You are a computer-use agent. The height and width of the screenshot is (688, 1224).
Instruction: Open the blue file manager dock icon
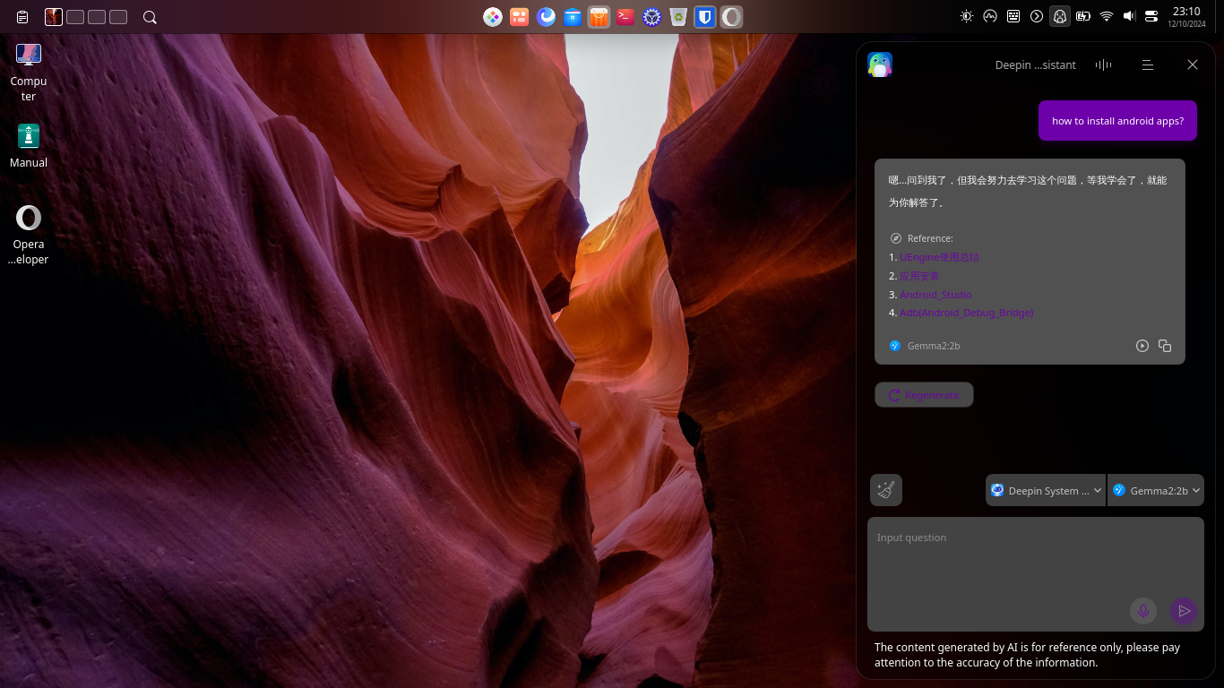coord(573,17)
